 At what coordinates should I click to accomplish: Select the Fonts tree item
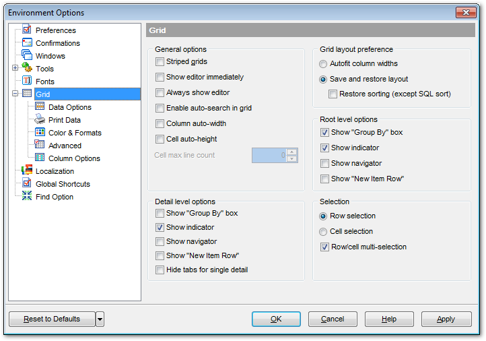pyautogui.click(x=45, y=82)
